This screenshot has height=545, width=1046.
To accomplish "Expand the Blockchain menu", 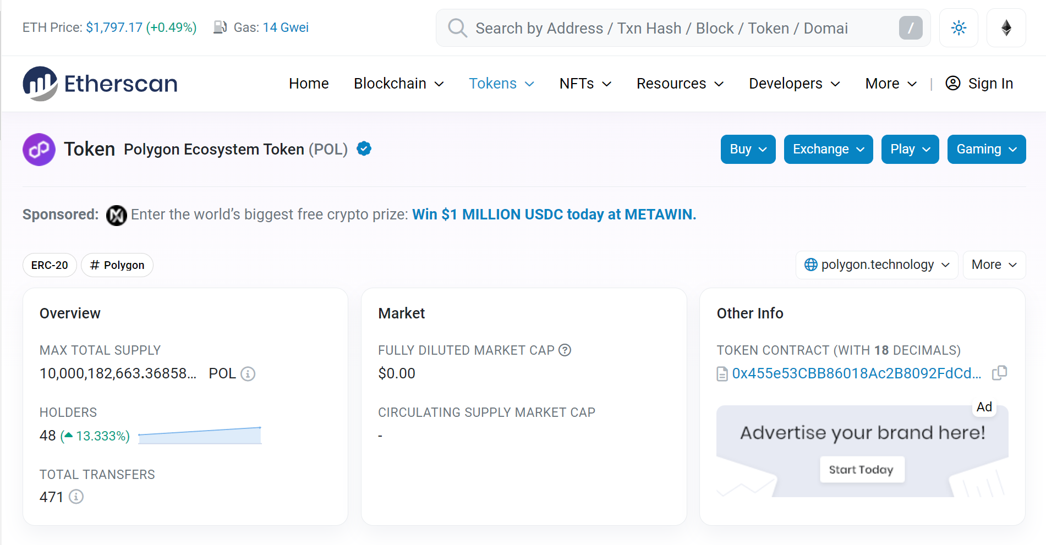I will pyautogui.click(x=399, y=84).
